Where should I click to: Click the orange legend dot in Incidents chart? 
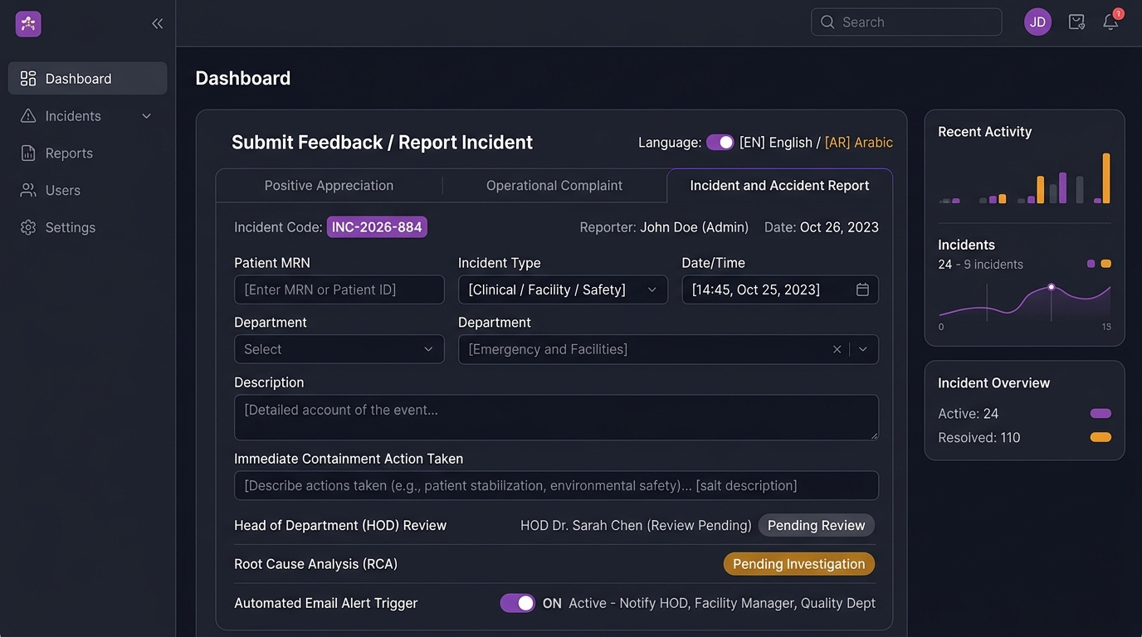(x=1105, y=264)
